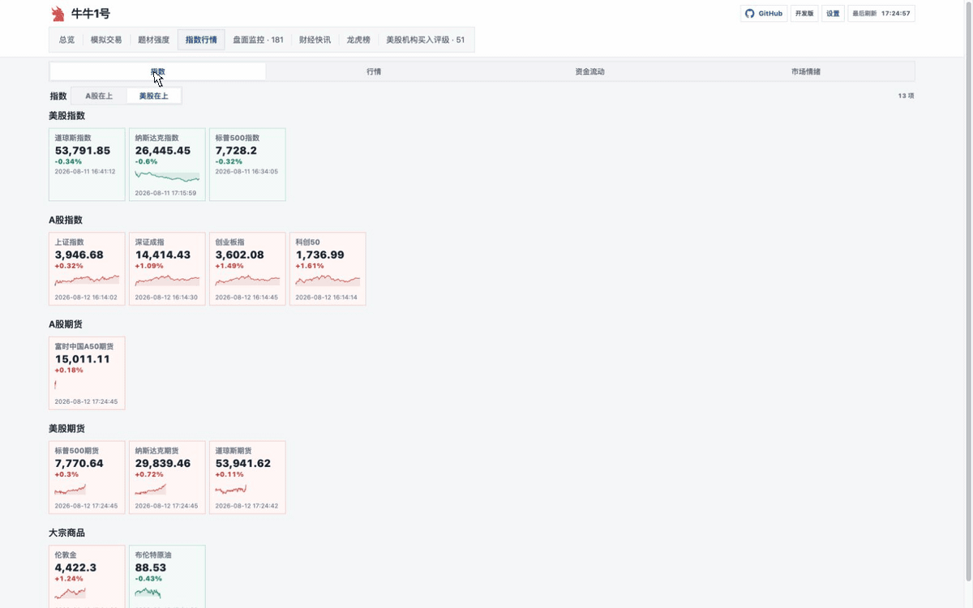
Task: Open the 市场情绪 sub-tab
Action: [806, 71]
